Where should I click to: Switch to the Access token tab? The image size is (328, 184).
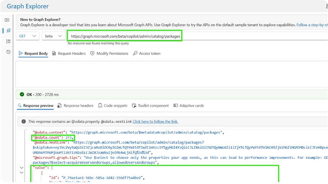pos(147,53)
